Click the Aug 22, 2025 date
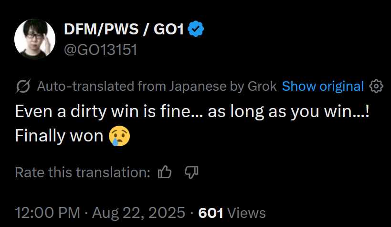The height and width of the screenshot is (227, 391). [x=138, y=213]
